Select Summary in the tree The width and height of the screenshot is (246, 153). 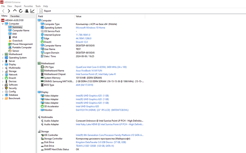pyautogui.click(x=17, y=27)
